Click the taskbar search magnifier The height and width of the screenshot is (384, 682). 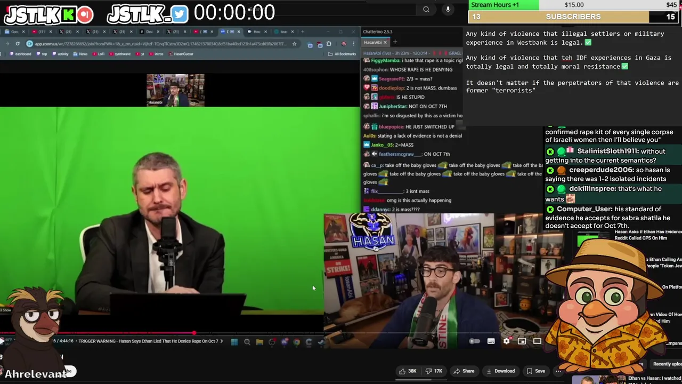pyautogui.click(x=247, y=342)
